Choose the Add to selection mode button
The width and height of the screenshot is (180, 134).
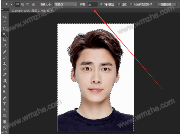pos(22,5)
